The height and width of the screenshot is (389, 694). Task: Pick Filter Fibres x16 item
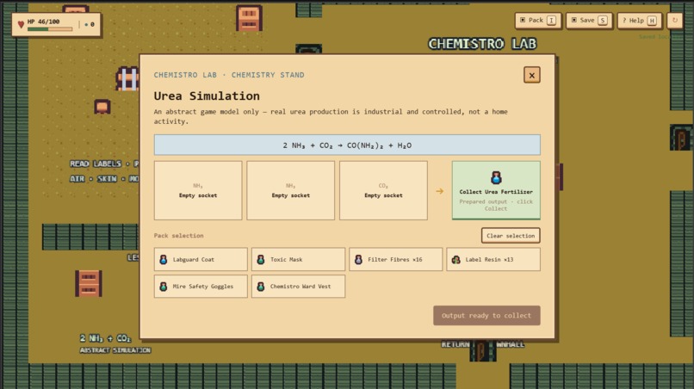tap(396, 259)
